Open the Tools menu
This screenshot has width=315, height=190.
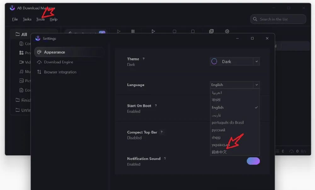(x=40, y=19)
